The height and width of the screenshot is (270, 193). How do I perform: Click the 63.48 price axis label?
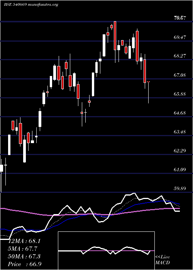click(x=180, y=132)
